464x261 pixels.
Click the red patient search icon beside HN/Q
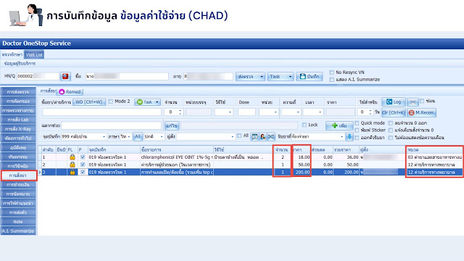coord(65,76)
